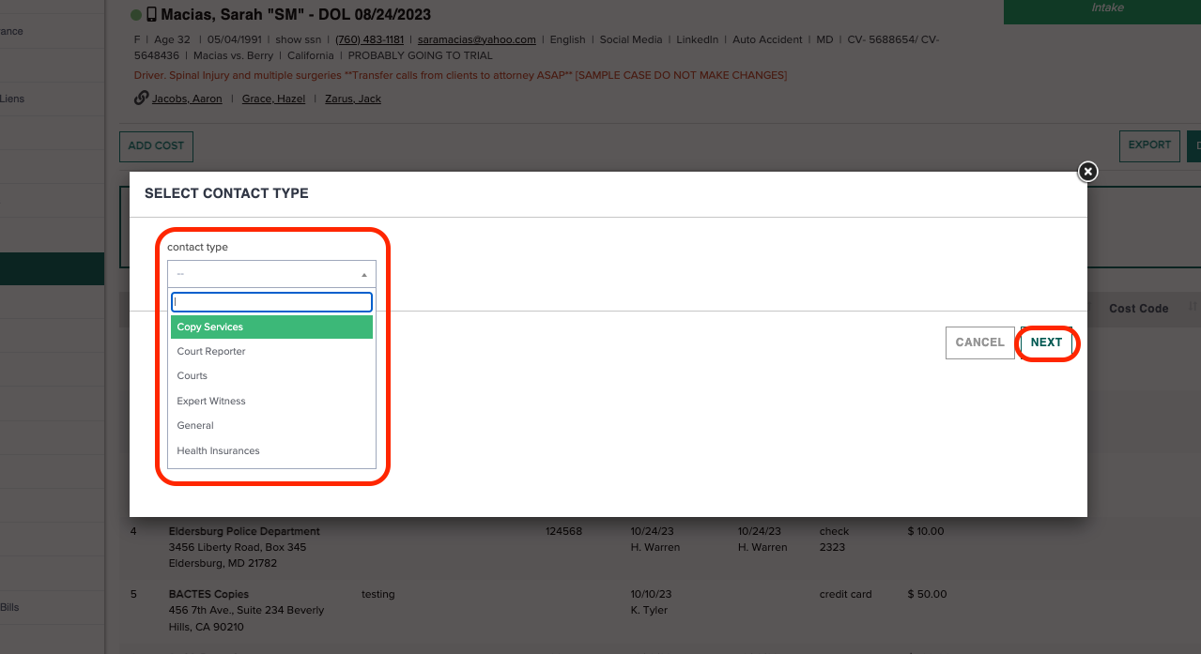The height and width of the screenshot is (654, 1201).
Task: Click the NEXT button
Action: click(1046, 342)
